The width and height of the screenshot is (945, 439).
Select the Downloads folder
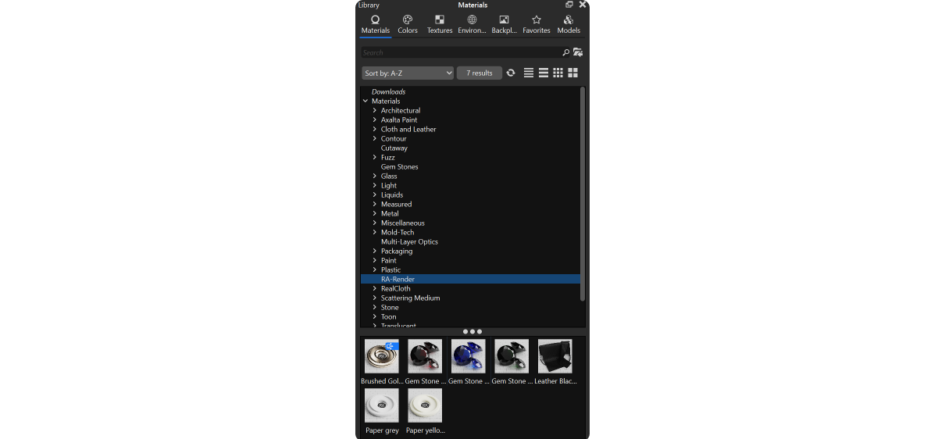point(388,91)
